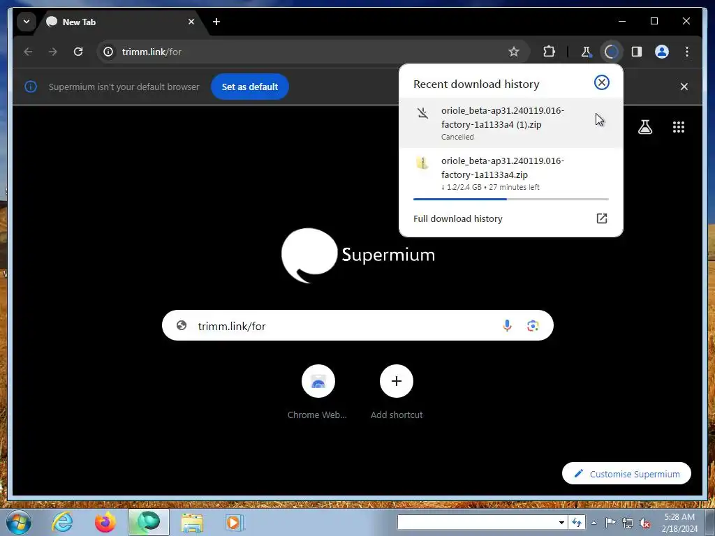Click the taskbar address input field
Viewport: 715px width, 536px height.
(477, 523)
